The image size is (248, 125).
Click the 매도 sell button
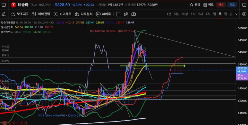(x=232, y=5)
